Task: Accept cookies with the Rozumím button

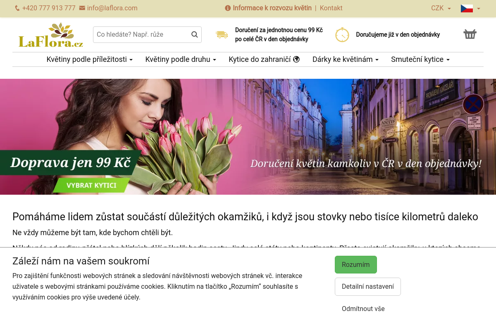Action: coord(356,264)
